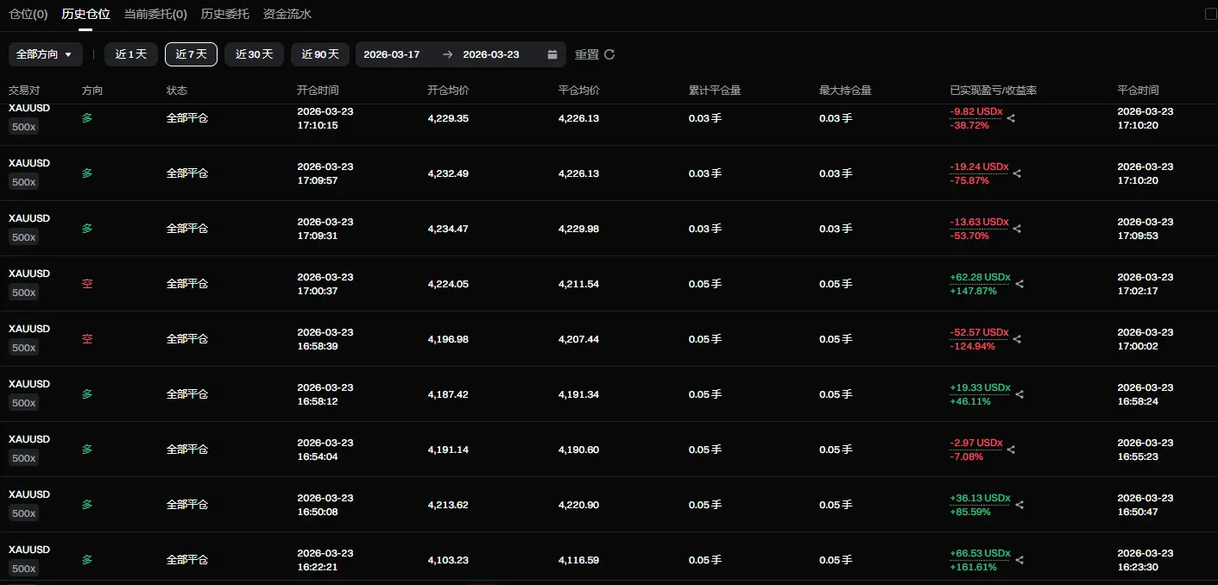
Task: Share the -9.82 USDx trade result
Action: click(x=1011, y=118)
